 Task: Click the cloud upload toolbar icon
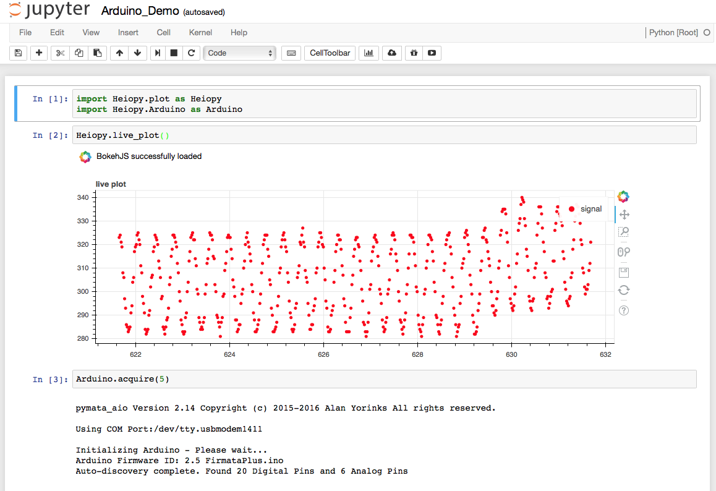pyautogui.click(x=392, y=53)
